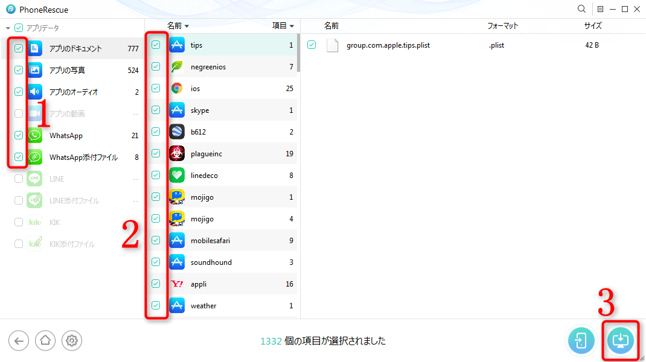Select the mobilesafari row
The image size is (646, 362).
coord(222,241)
